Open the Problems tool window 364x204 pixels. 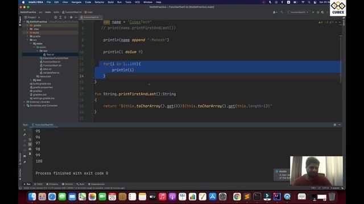[x=52, y=184]
